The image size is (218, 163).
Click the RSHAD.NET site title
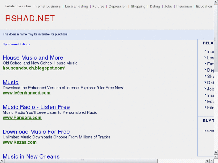pos(30,18)
